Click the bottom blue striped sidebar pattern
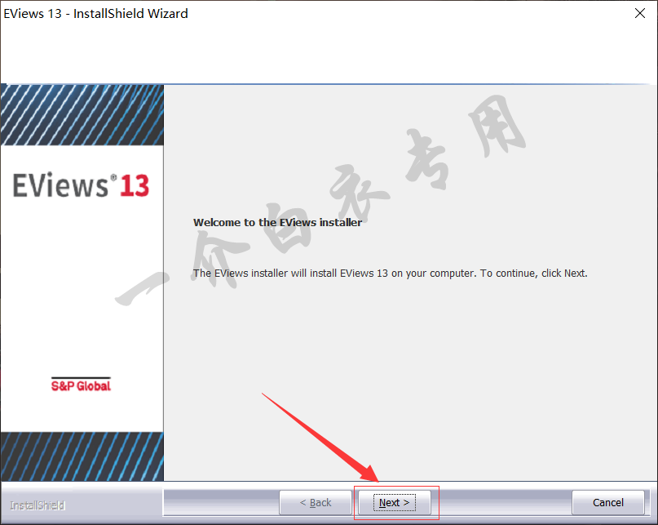 [82, 456]
